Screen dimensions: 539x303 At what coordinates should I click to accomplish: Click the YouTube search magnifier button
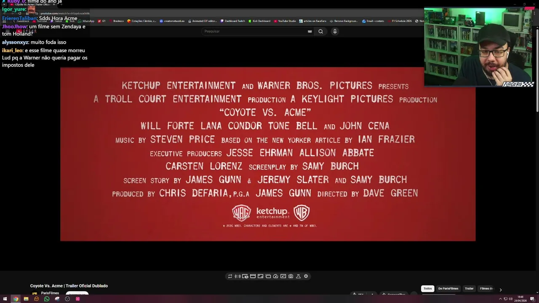tap(320, 31)
